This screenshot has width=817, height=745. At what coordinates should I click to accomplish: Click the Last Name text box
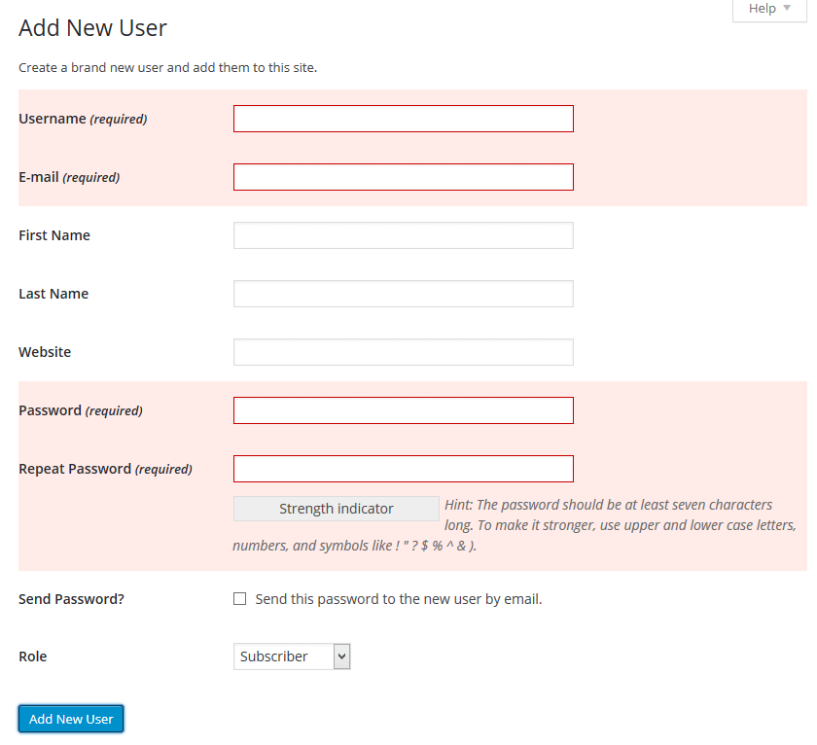click(404, 294)
